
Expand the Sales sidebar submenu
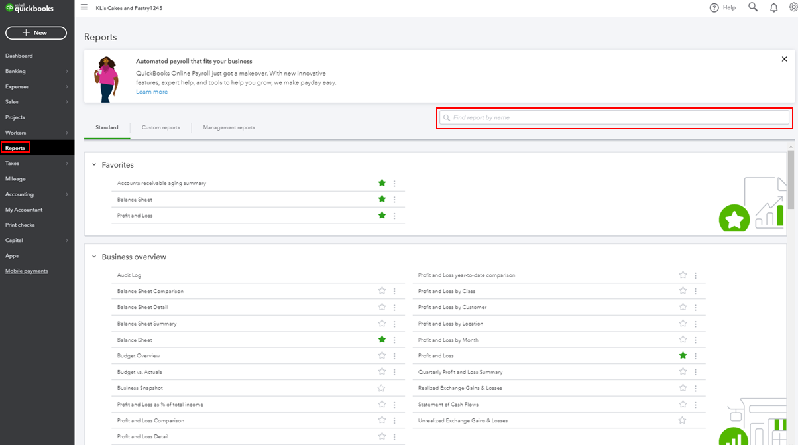tap(67, 102)
